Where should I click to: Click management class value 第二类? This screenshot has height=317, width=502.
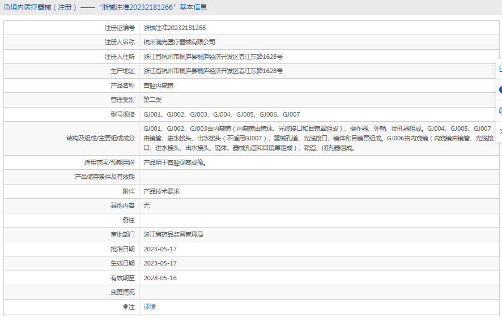click(x=152, y=100)
